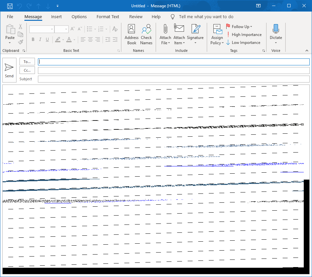The height and width of the screenshot is (277, 312).
Task: Open the Clipboard pane dialog launcher
Action: click(24, 51)
